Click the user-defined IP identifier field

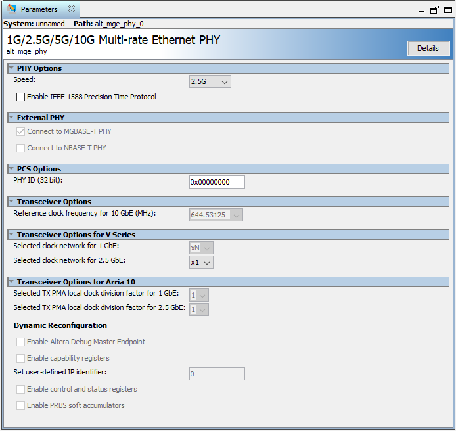217,374
